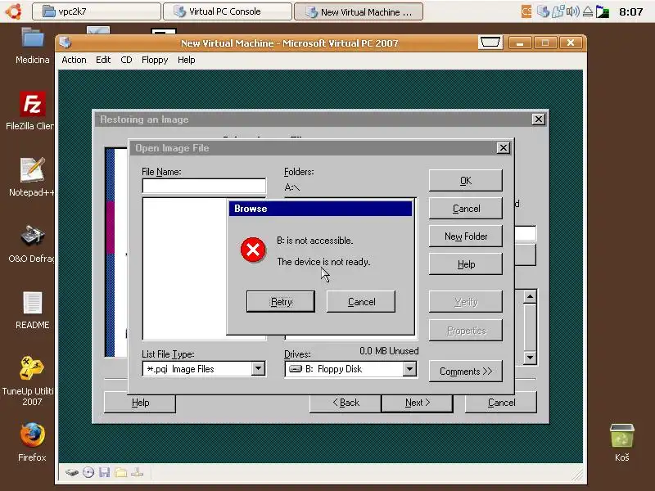Close the Open Image File dialog
655x491 pixels.
(504, 148)
